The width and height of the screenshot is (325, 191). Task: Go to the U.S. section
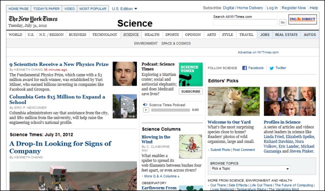[31, 34]
